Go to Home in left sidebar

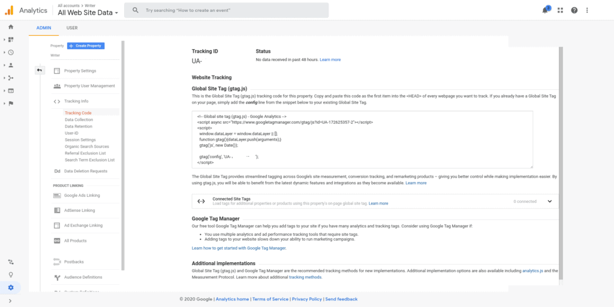pos(11,27)
